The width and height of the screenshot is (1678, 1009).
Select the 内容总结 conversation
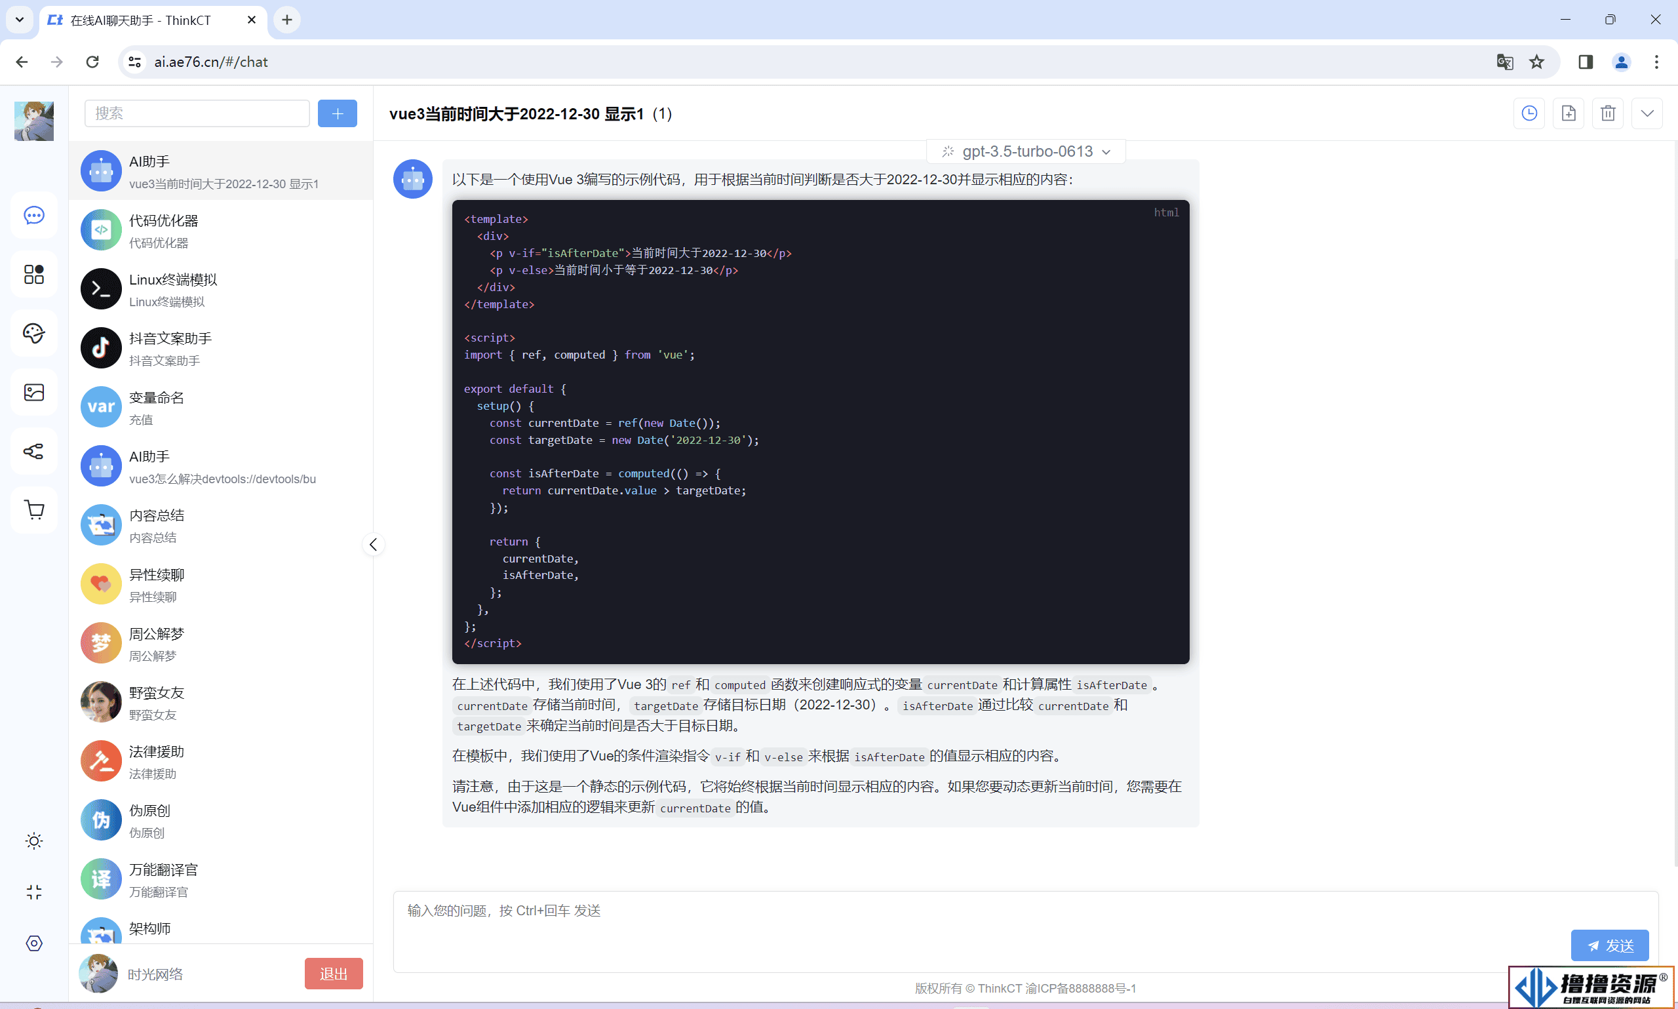point(221,525)
